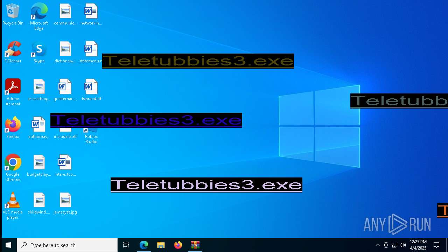This screenshot has height=252, width=448.
Task: Open the Action Center notifications
Action: (436, 245)
